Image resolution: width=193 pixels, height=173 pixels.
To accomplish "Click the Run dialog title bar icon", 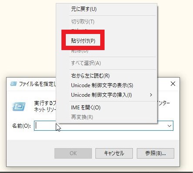I will coord(14,84).
